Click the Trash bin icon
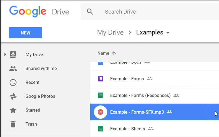 pyautogui.click(x=13, y=124)
